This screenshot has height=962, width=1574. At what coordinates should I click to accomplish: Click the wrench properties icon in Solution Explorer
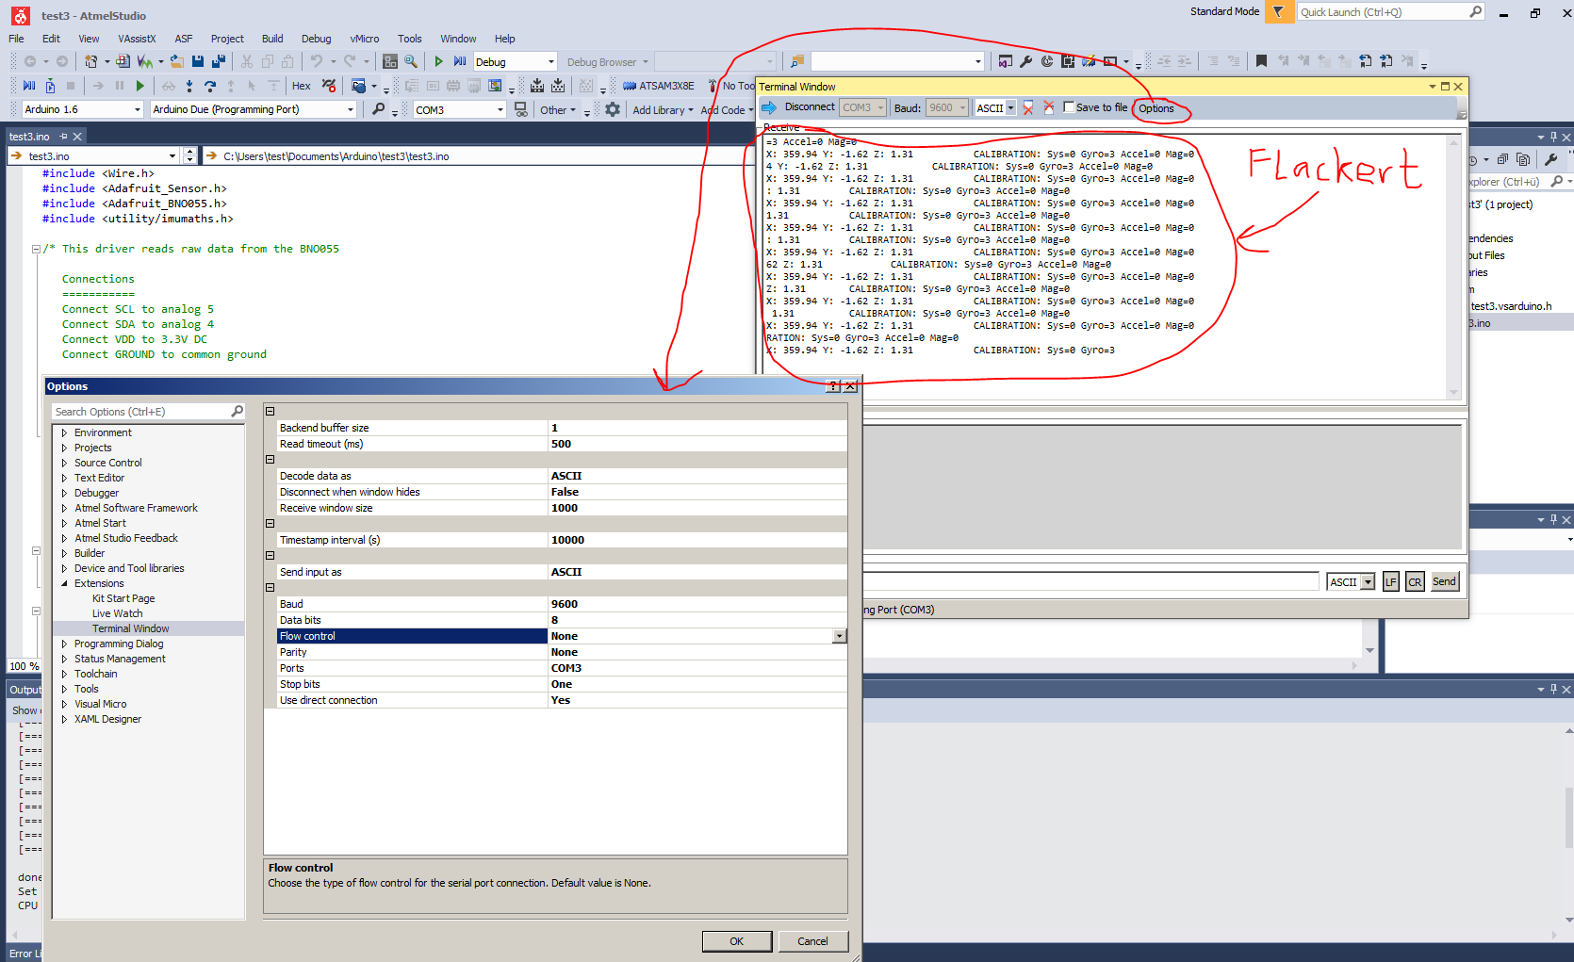1550,159
